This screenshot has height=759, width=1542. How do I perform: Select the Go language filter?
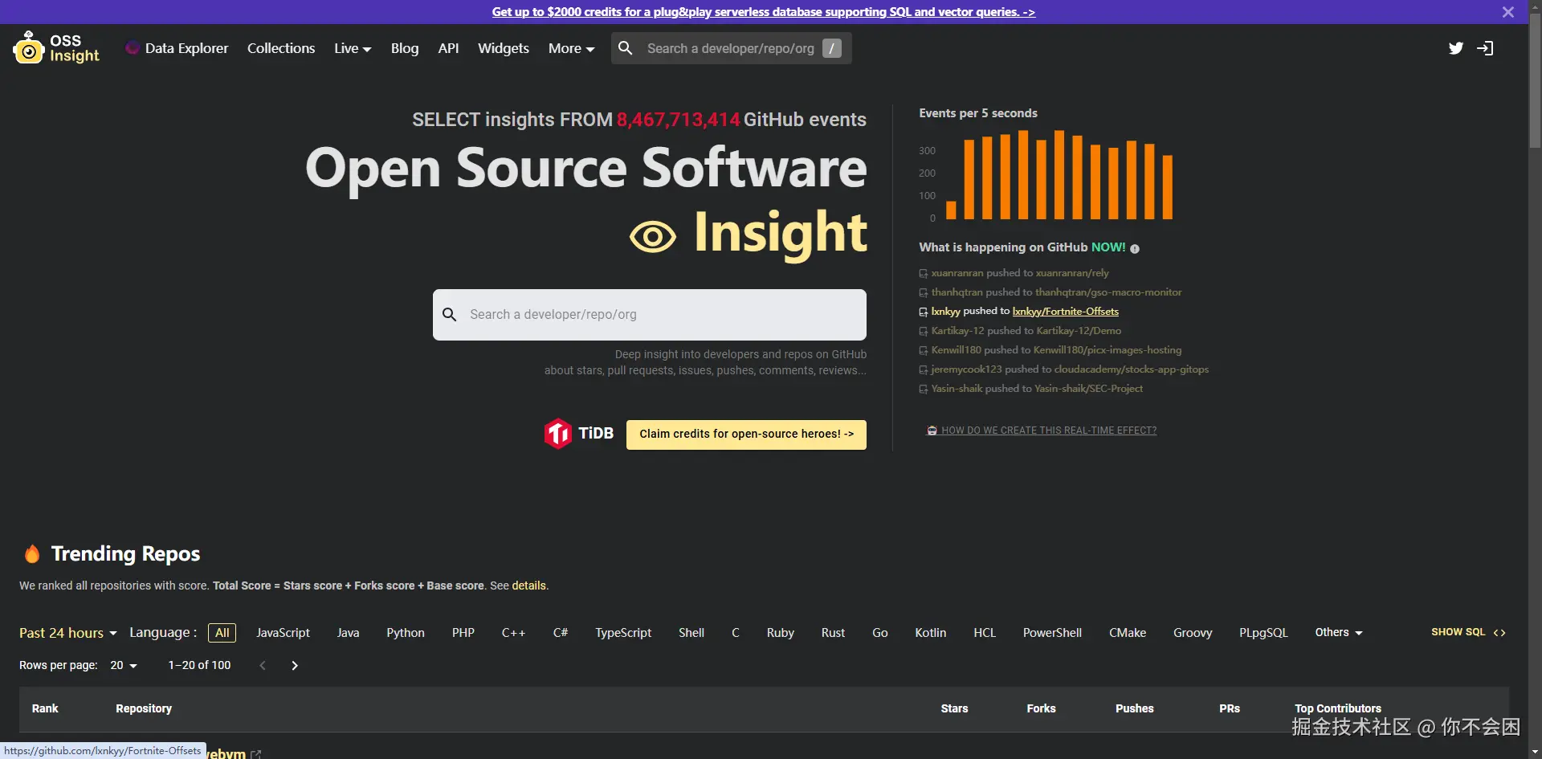(880, 633)
